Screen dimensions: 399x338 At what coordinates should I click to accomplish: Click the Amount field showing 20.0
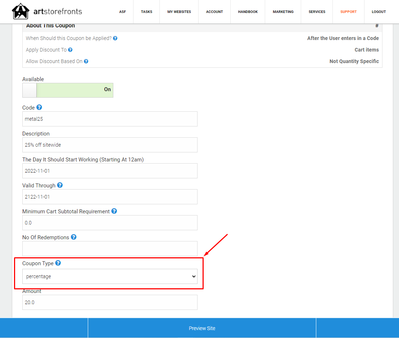(x=110, y=302)
